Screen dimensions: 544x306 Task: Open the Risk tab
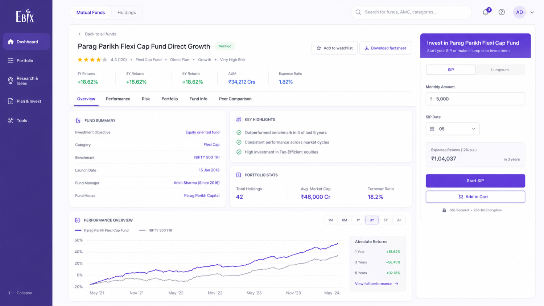point(146,99)
